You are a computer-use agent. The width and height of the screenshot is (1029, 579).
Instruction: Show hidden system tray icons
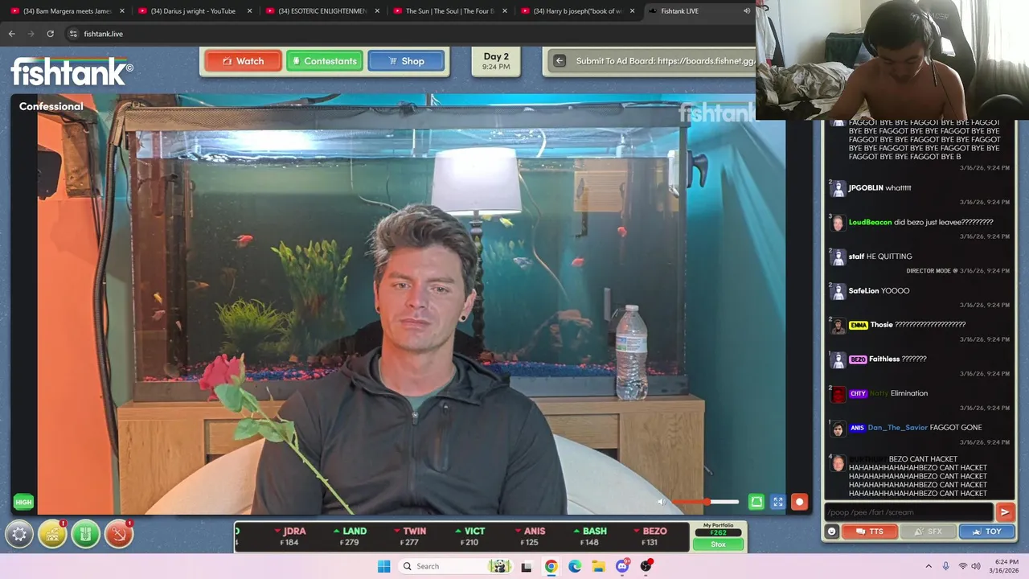(929, 566)
